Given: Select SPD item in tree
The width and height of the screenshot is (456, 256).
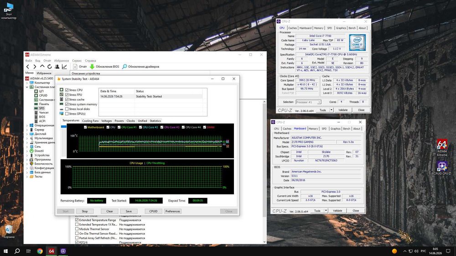Looking at the screenshot, I should click(41, 108).
